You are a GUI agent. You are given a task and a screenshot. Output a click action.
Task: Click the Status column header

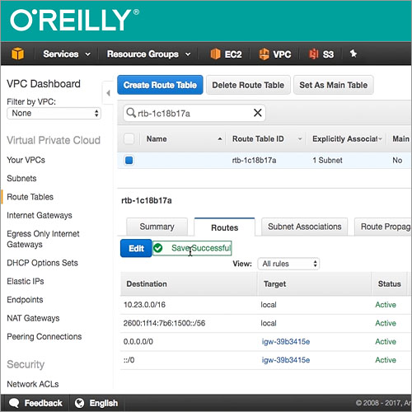(389, 283)
